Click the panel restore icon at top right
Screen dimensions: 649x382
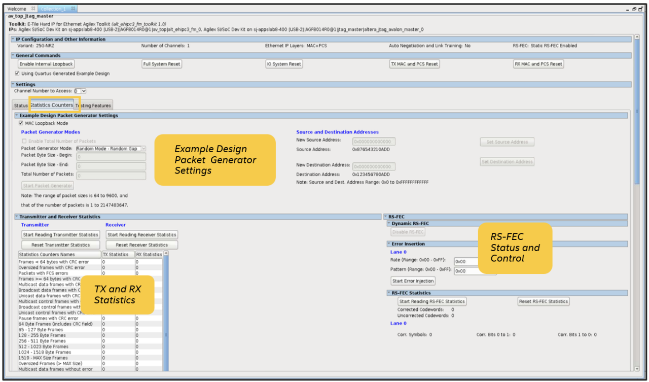[634, 9]
